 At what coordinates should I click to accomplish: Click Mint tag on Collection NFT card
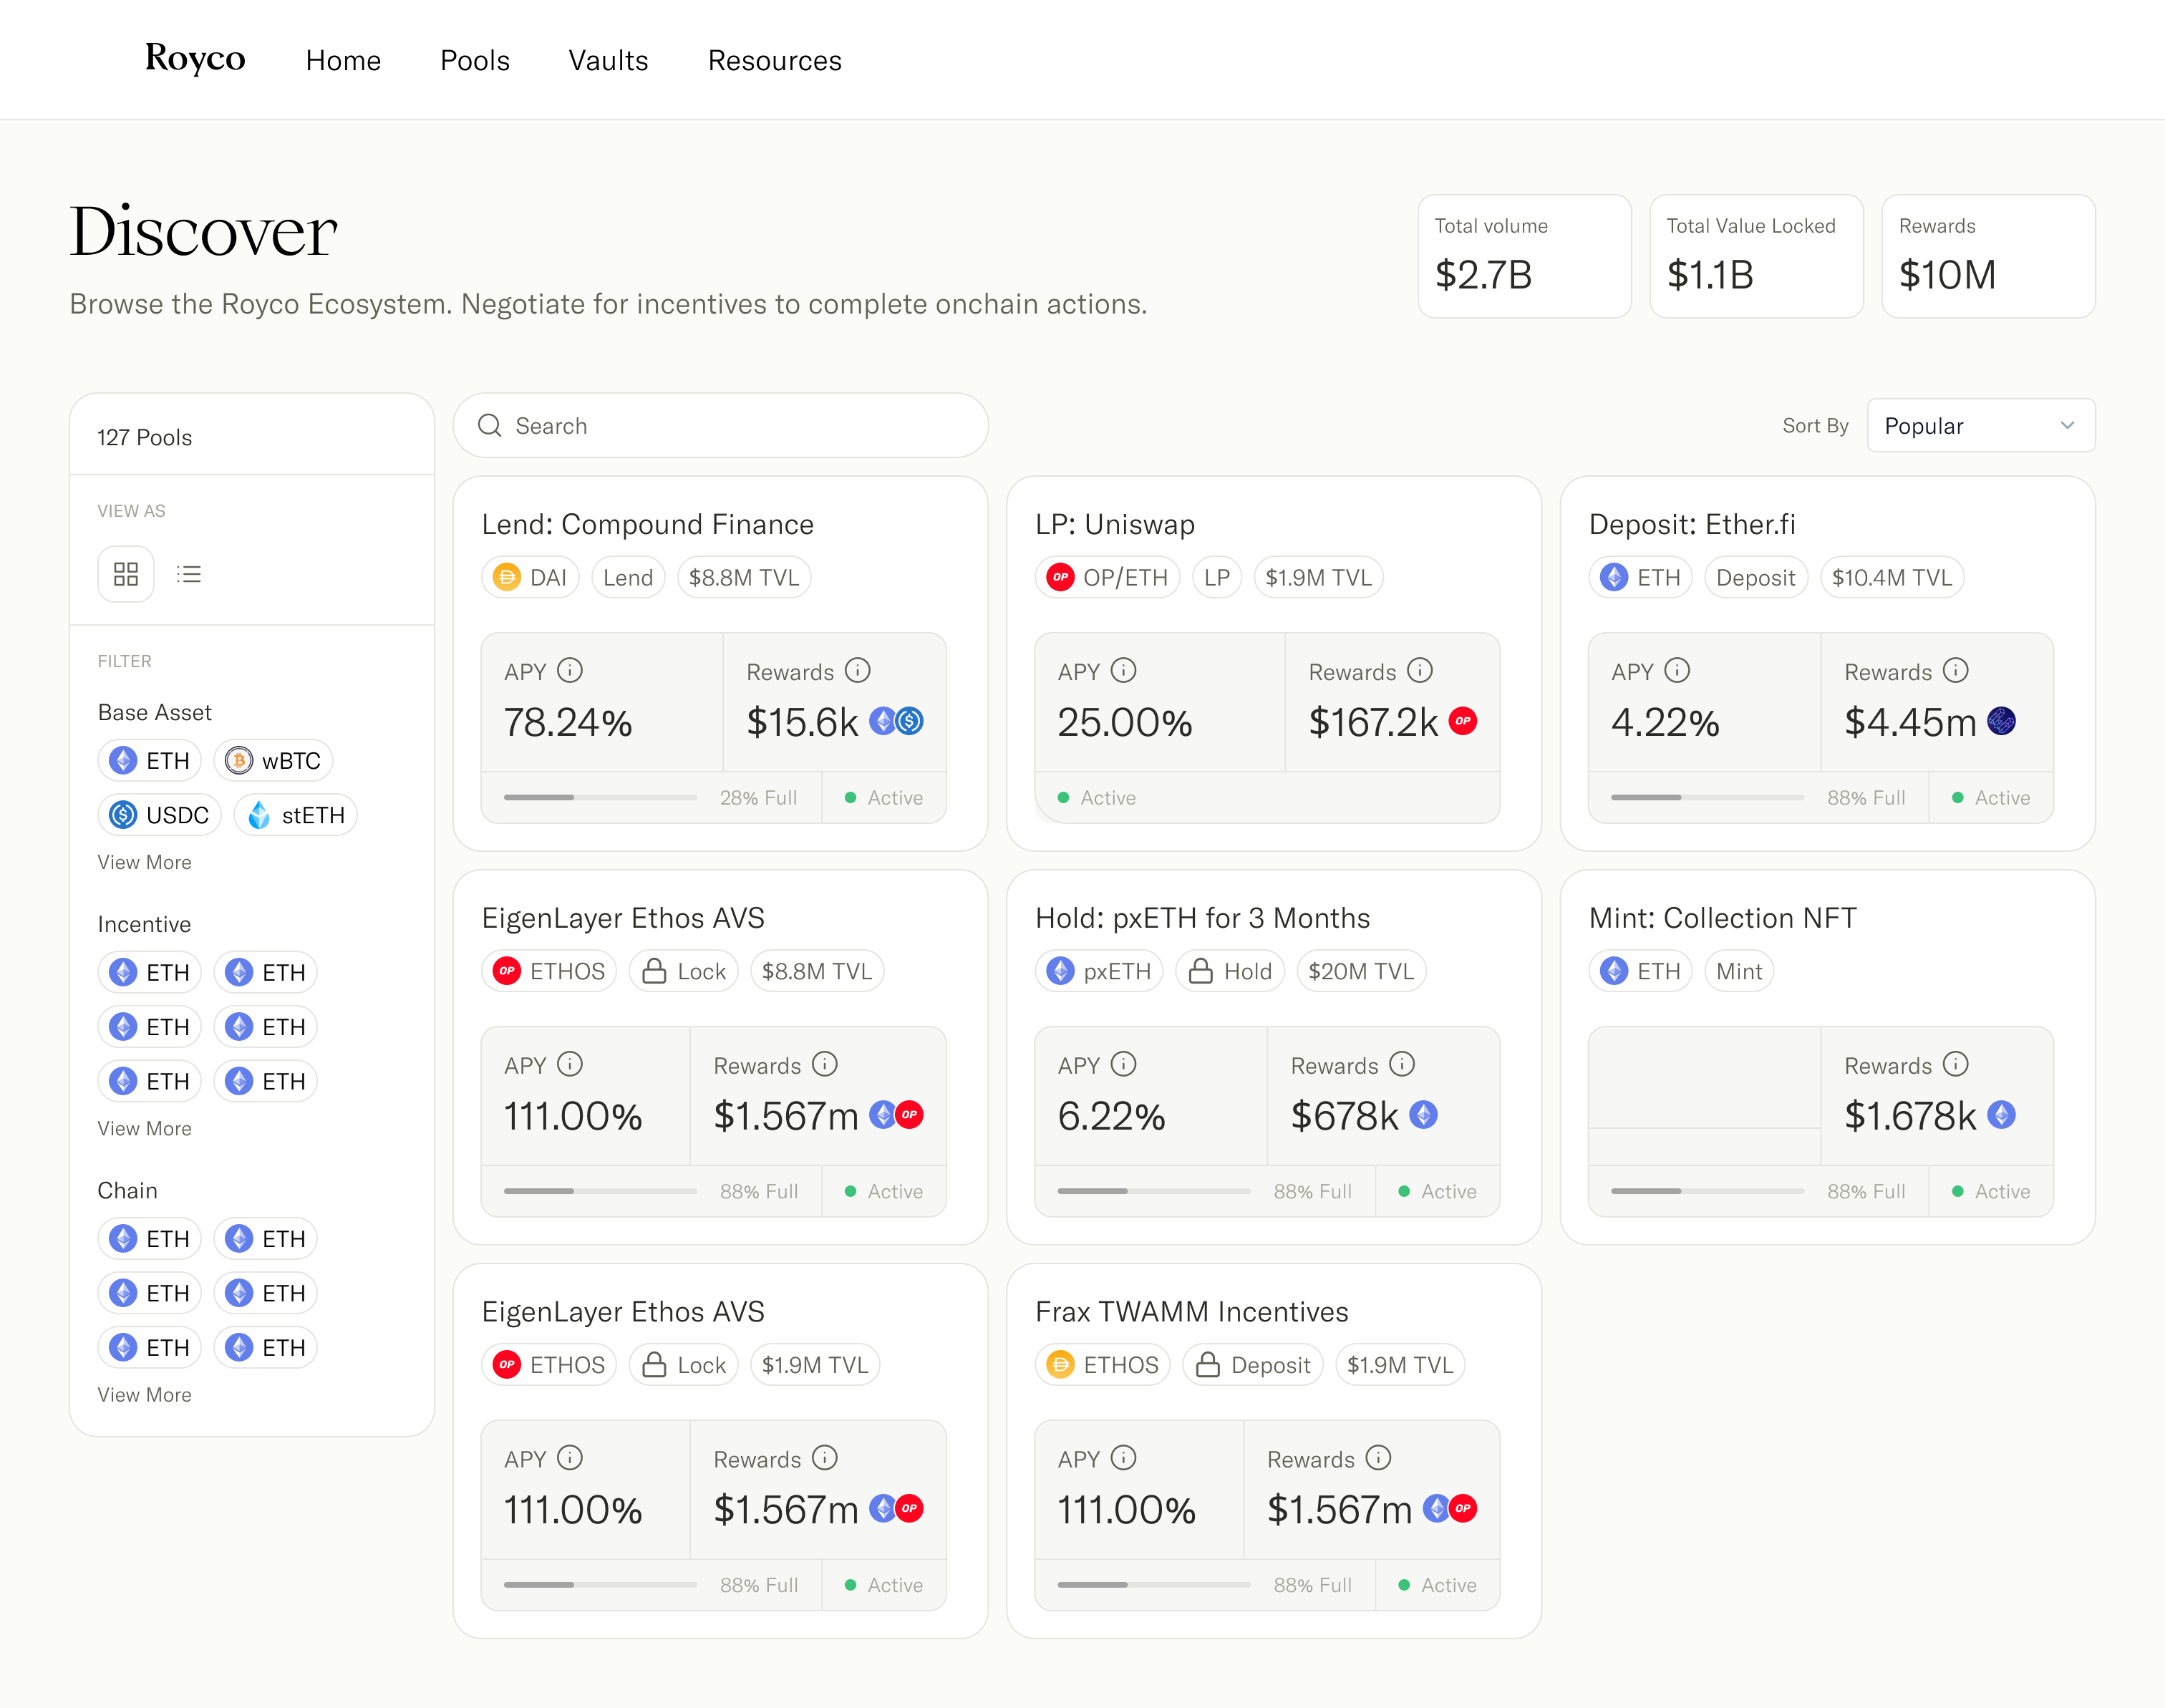[1739, 971]
